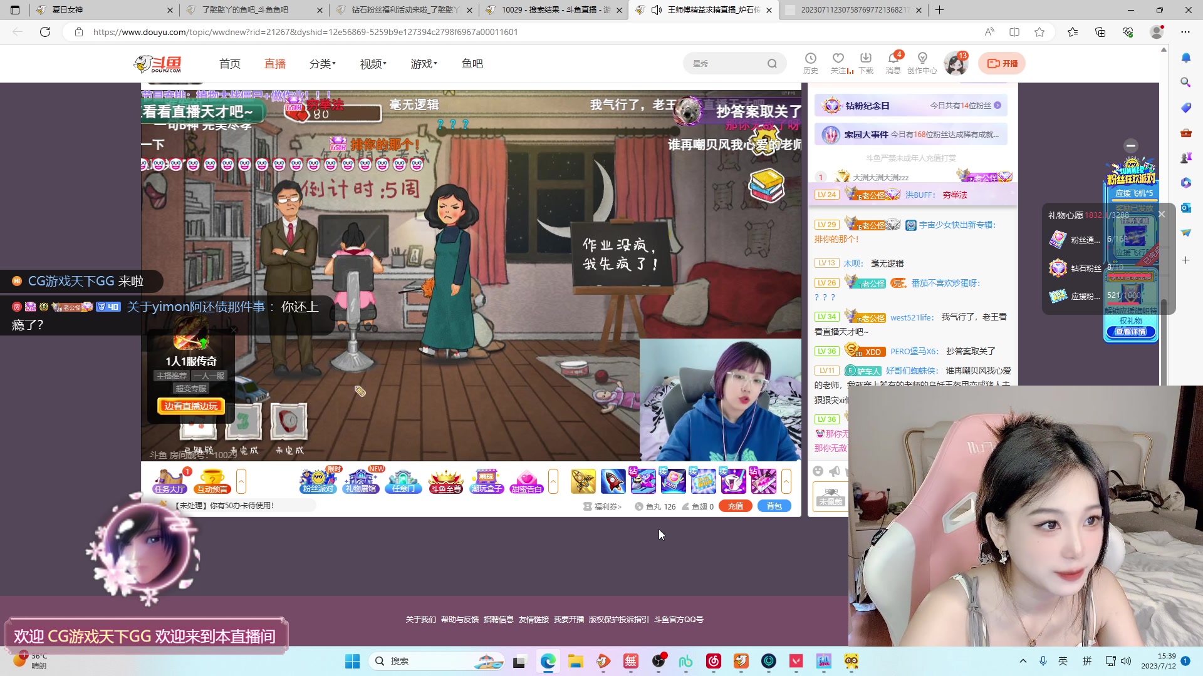Select the red rocket gift

coord(613,481)
